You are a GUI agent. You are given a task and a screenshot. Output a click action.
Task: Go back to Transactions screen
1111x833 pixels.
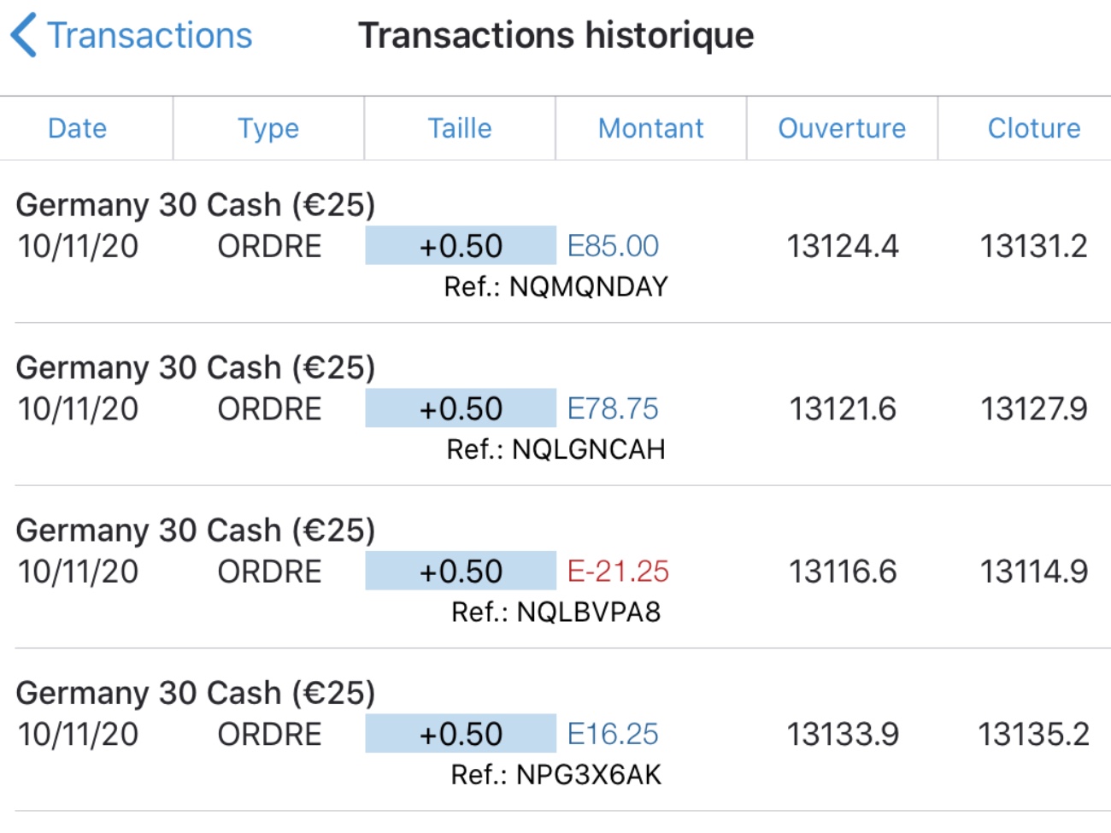(x=150, y=36)
